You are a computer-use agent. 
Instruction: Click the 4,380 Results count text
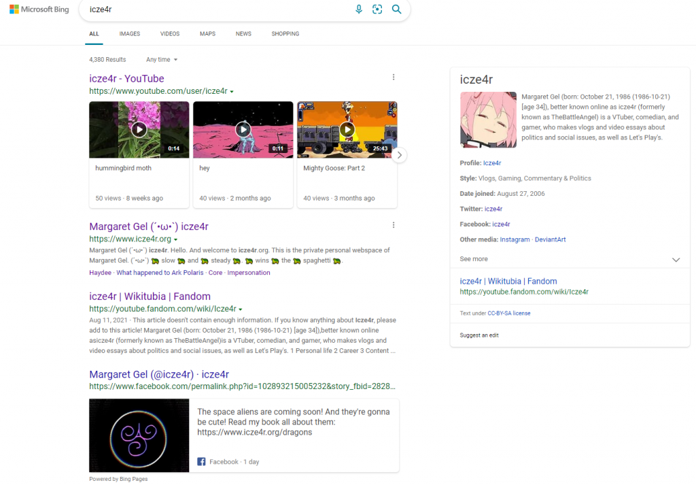[x=107, y=59]
